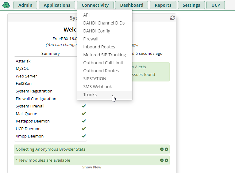
Task: Click the Mail Queue label
Action: 26,114
